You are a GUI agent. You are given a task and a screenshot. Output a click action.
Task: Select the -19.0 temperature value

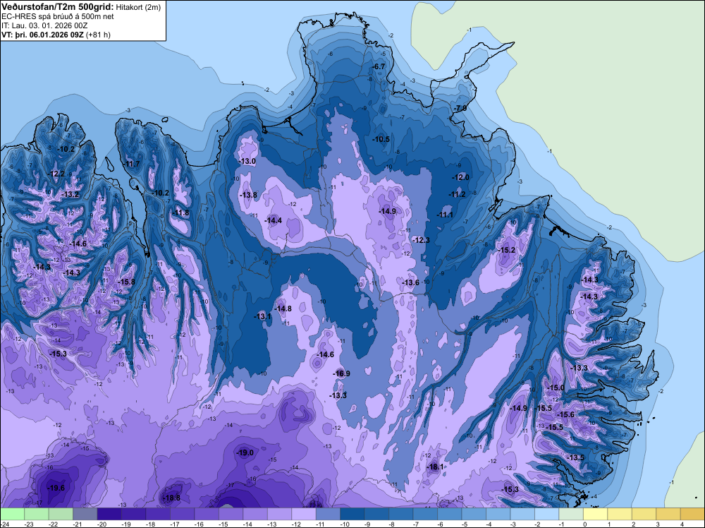point(245,453)
